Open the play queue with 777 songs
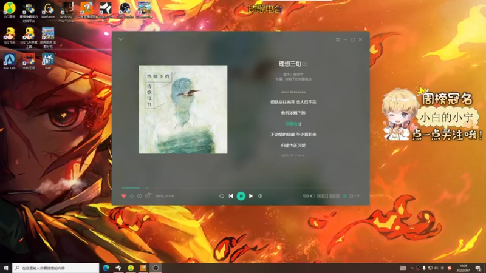Image resolution: width=486 pixels, height=273 pixels. (x=355, y=196)
